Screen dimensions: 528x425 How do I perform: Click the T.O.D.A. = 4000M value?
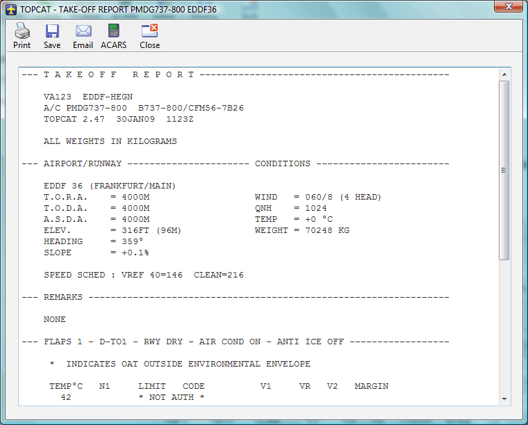click(x=135, y=208)
